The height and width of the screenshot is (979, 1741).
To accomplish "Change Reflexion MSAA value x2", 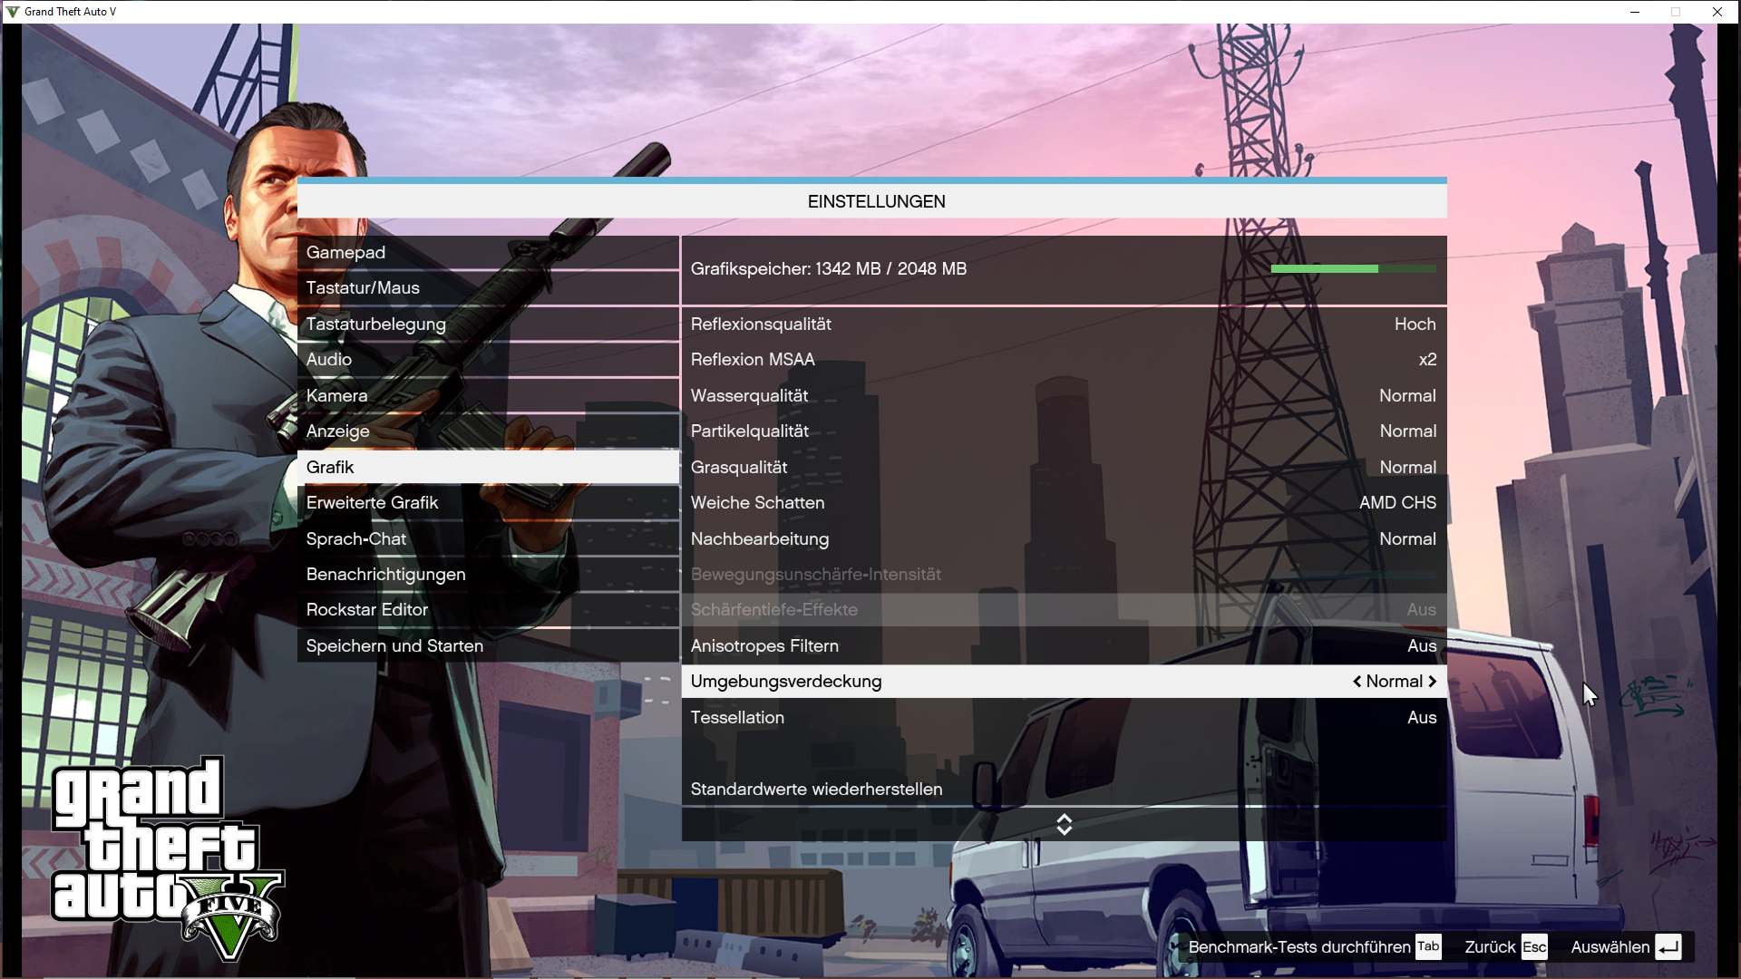I will click(x=1427, y=360).
